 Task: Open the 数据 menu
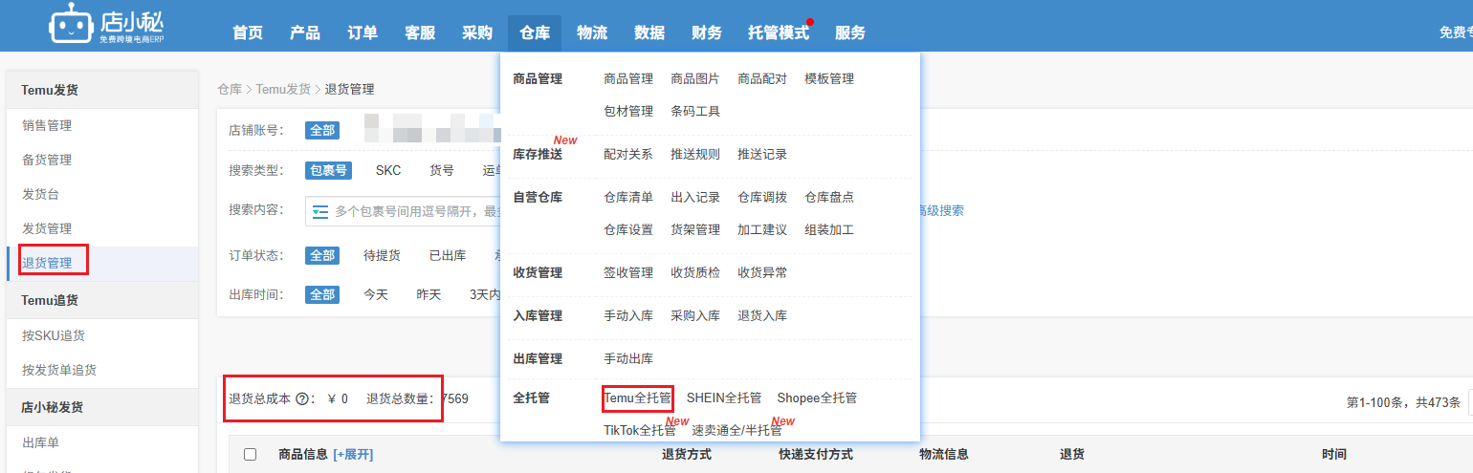pos(649,32)
